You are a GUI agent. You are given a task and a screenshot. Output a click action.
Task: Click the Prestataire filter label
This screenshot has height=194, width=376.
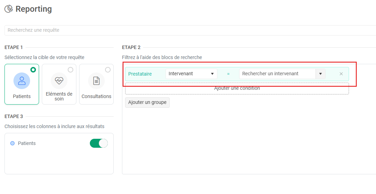pyautogui.click(x=140, y=74)
